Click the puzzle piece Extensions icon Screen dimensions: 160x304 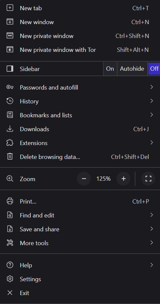point(10,143)
